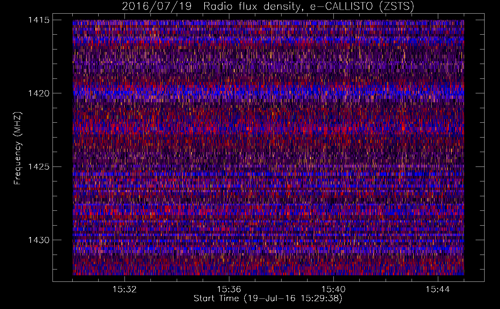Click the 15:40 time tick label

[x=333, y=289]
